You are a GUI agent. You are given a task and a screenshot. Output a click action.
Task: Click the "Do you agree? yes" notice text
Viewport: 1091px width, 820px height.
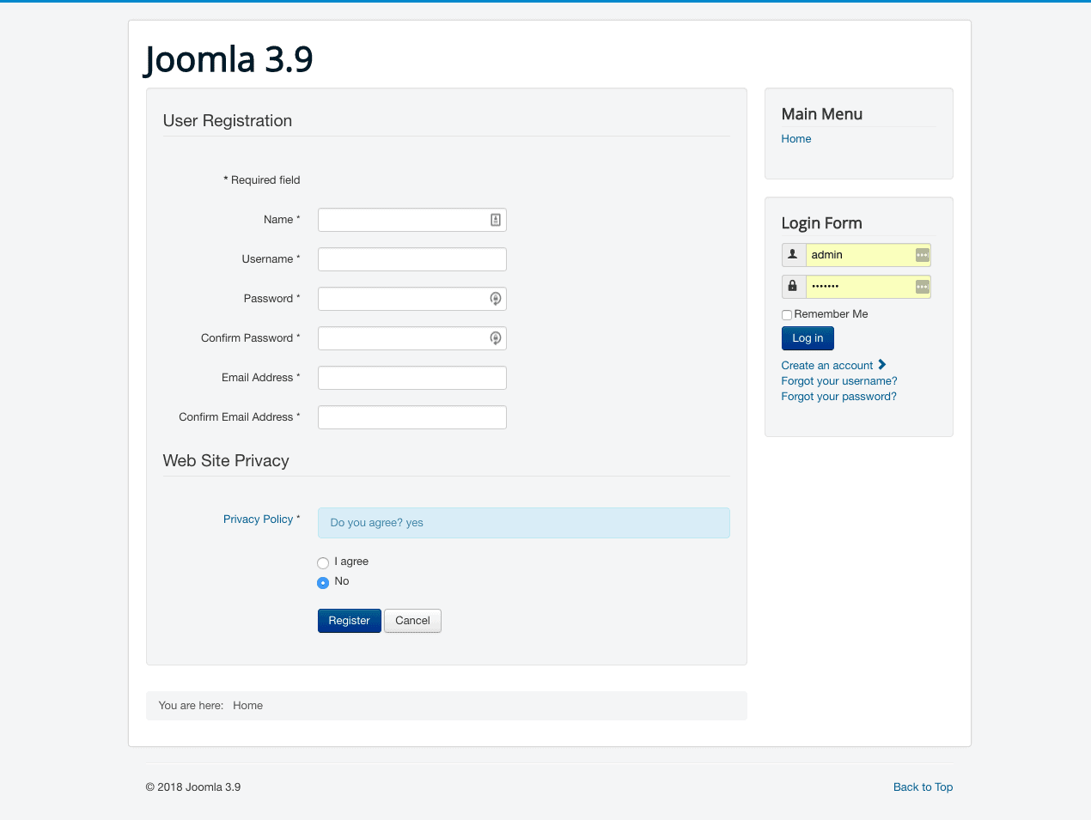tap(377, 523)
